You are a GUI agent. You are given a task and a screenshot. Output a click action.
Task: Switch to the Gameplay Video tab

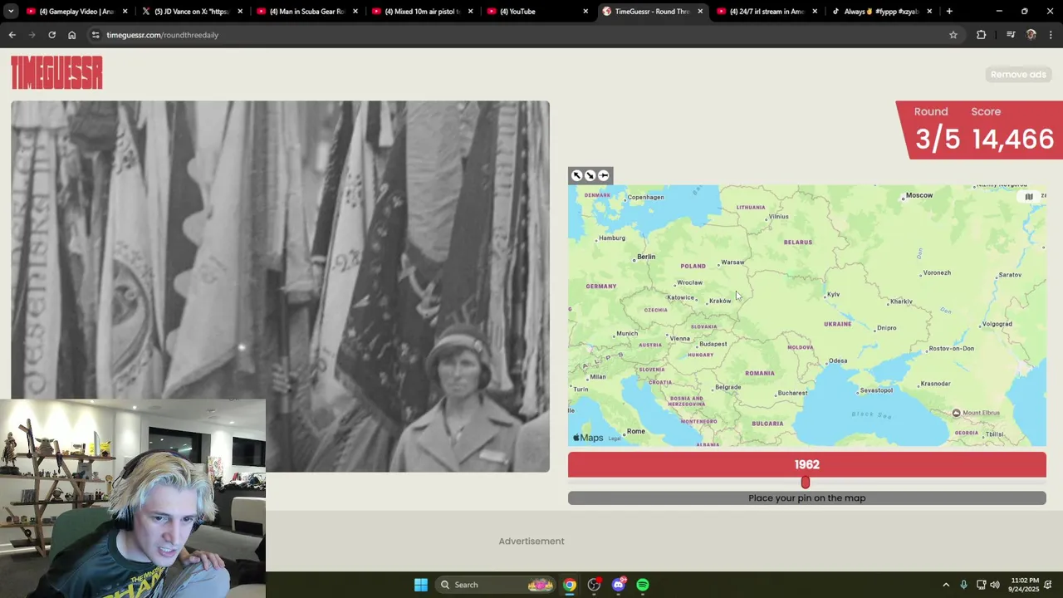click(76, 12)
